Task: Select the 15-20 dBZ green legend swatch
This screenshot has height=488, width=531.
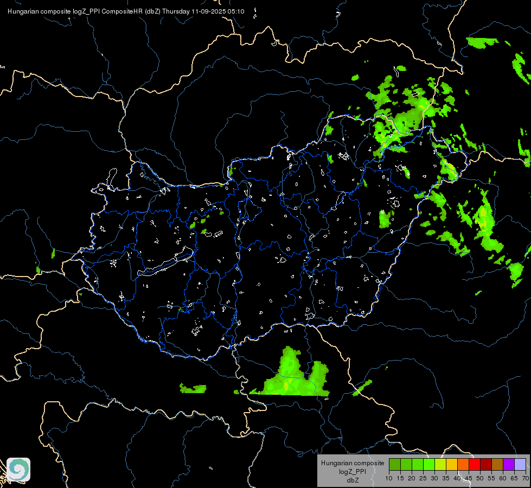Action: click(406, 464)
